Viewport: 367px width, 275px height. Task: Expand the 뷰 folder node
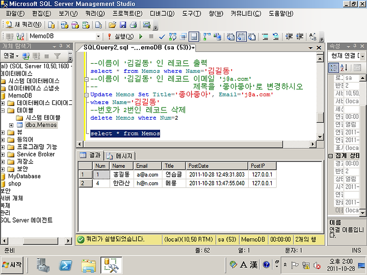click(3, 132)
